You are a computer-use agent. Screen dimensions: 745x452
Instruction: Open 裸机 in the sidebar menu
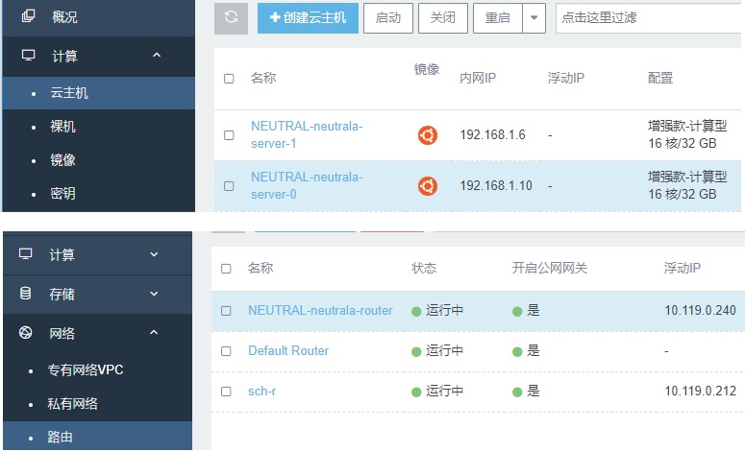(63, 127)
